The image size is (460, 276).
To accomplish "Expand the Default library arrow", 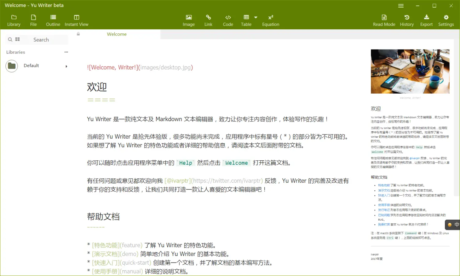I will coord(66,66).
